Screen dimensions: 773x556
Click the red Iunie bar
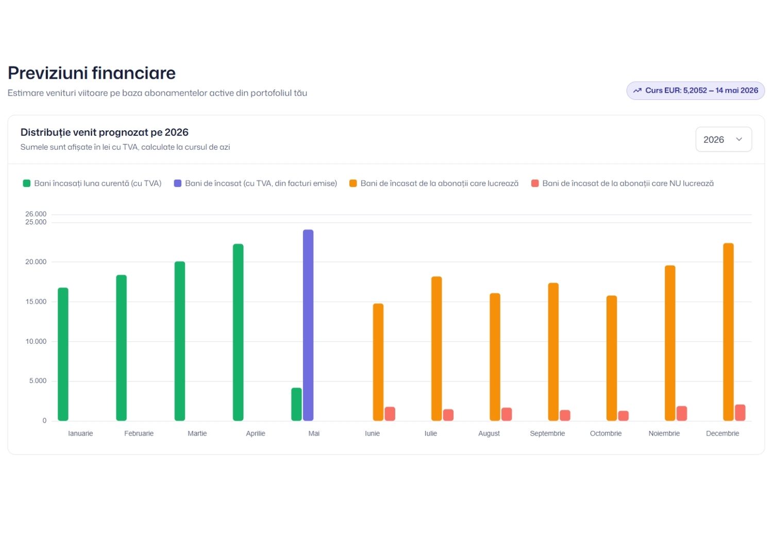(390, 414)
